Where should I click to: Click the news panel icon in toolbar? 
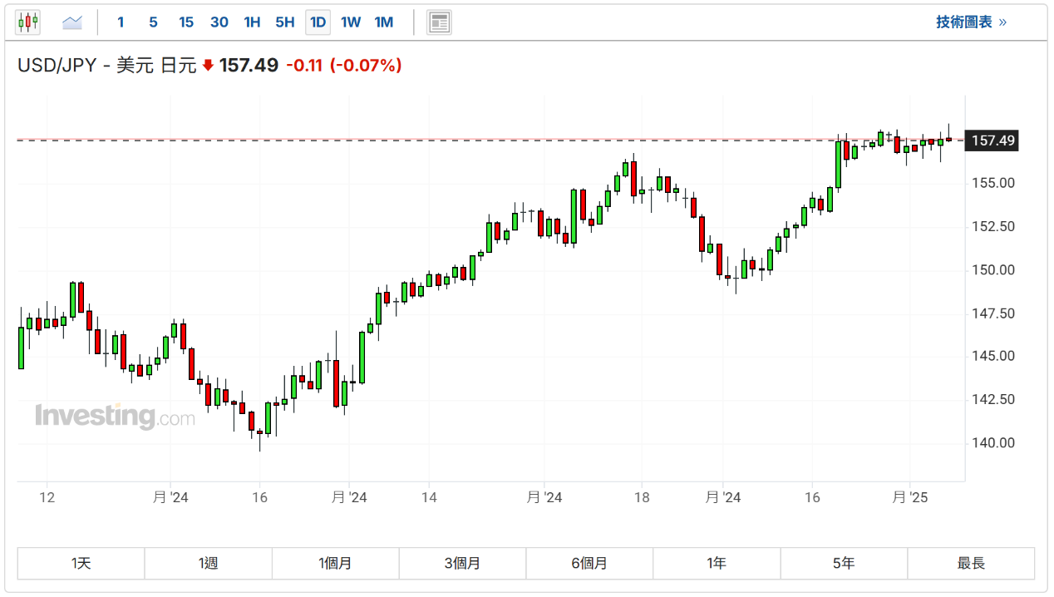pos(439,22)
